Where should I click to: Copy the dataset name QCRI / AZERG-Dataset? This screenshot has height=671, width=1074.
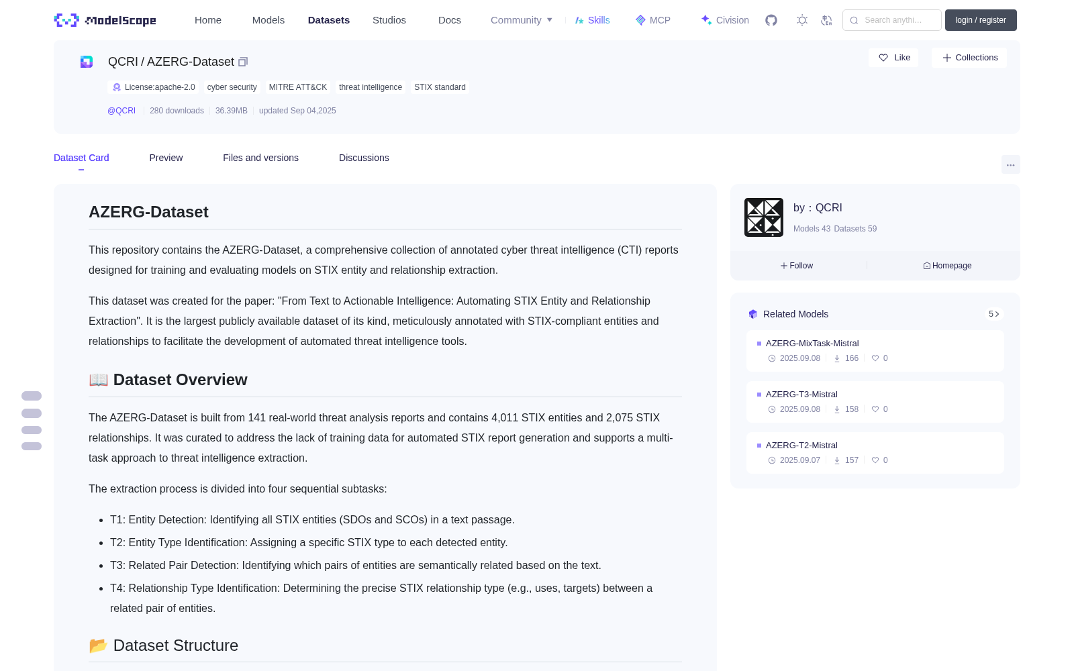coord(243,62)
